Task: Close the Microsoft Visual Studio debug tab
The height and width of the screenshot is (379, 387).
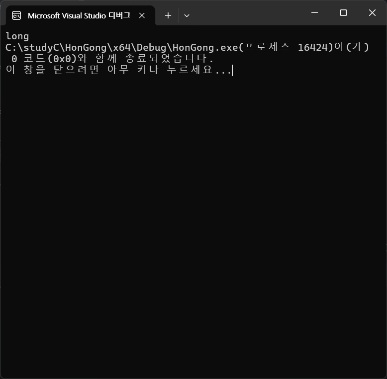Action: [x=142, y=15]
